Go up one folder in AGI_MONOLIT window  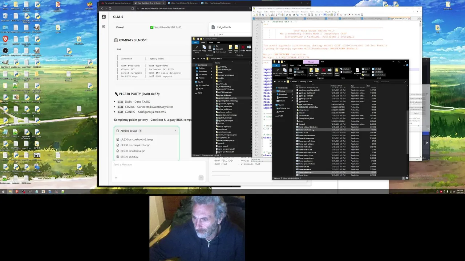204,59
